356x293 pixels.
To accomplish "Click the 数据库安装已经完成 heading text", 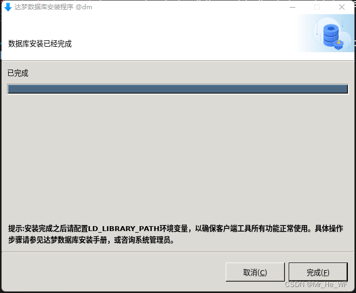I will pyautogui.click(x=40, y=43).
